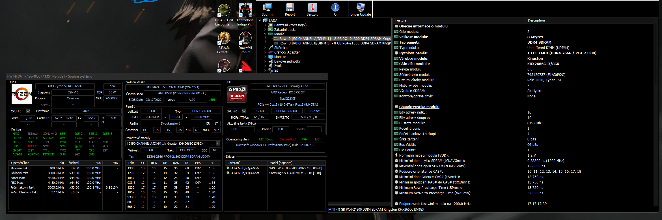Viewport: 662px width, 220px height.
Task: Select Row: 3 Channel B DIMM entry
Action: 334,43
